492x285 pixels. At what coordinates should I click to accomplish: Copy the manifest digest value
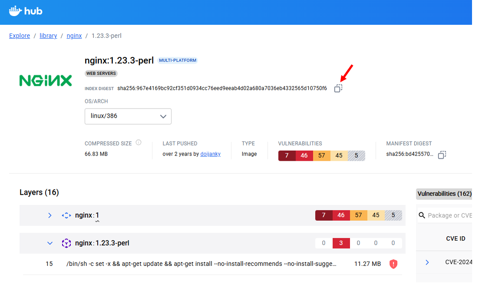pyautogui.click(x=442, y=154)
